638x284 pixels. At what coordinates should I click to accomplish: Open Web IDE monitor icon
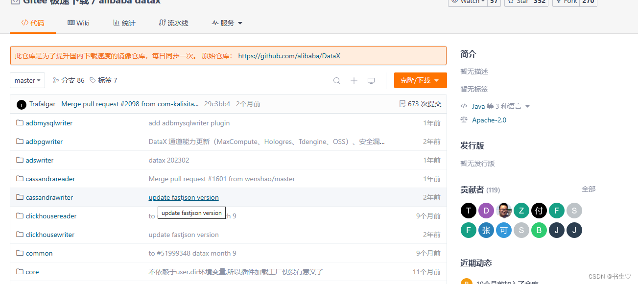click(x=371, y=81)
